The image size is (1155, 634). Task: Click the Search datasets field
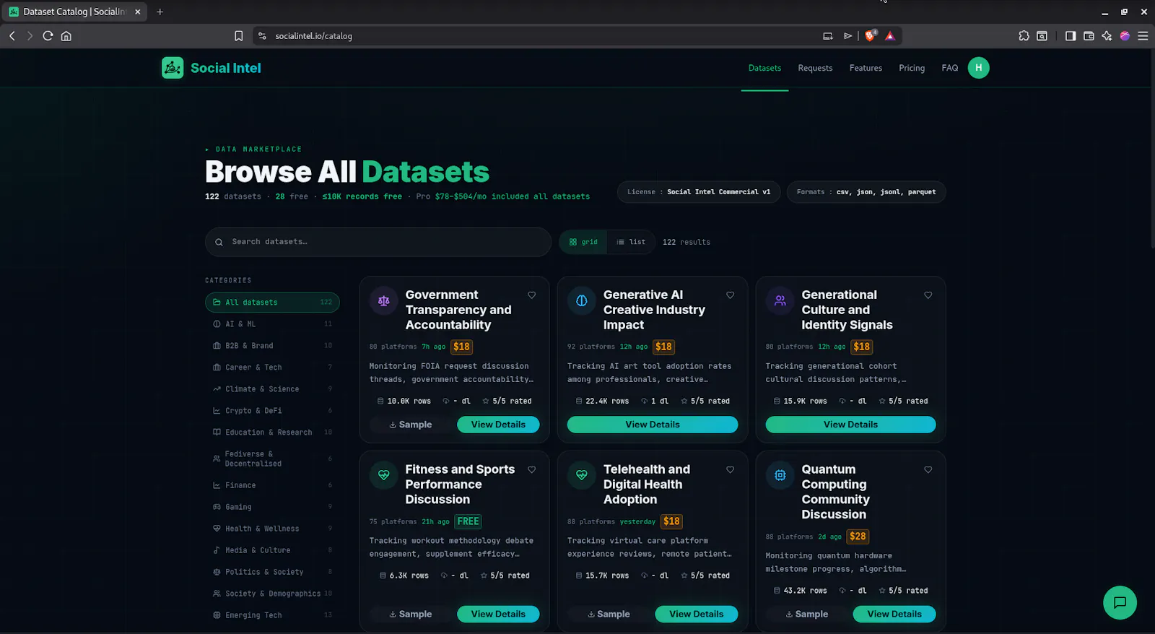(378, 242)
